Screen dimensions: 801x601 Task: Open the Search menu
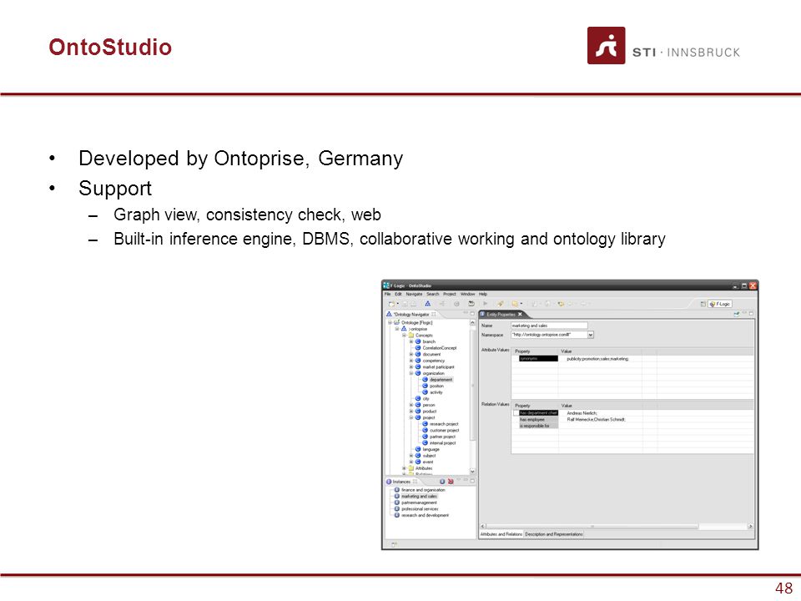(433, 294)
